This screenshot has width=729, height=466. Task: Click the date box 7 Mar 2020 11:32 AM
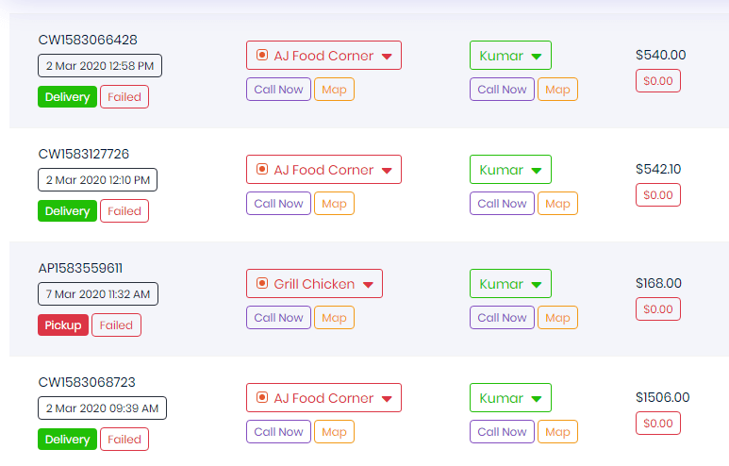(x=98, y=294)
